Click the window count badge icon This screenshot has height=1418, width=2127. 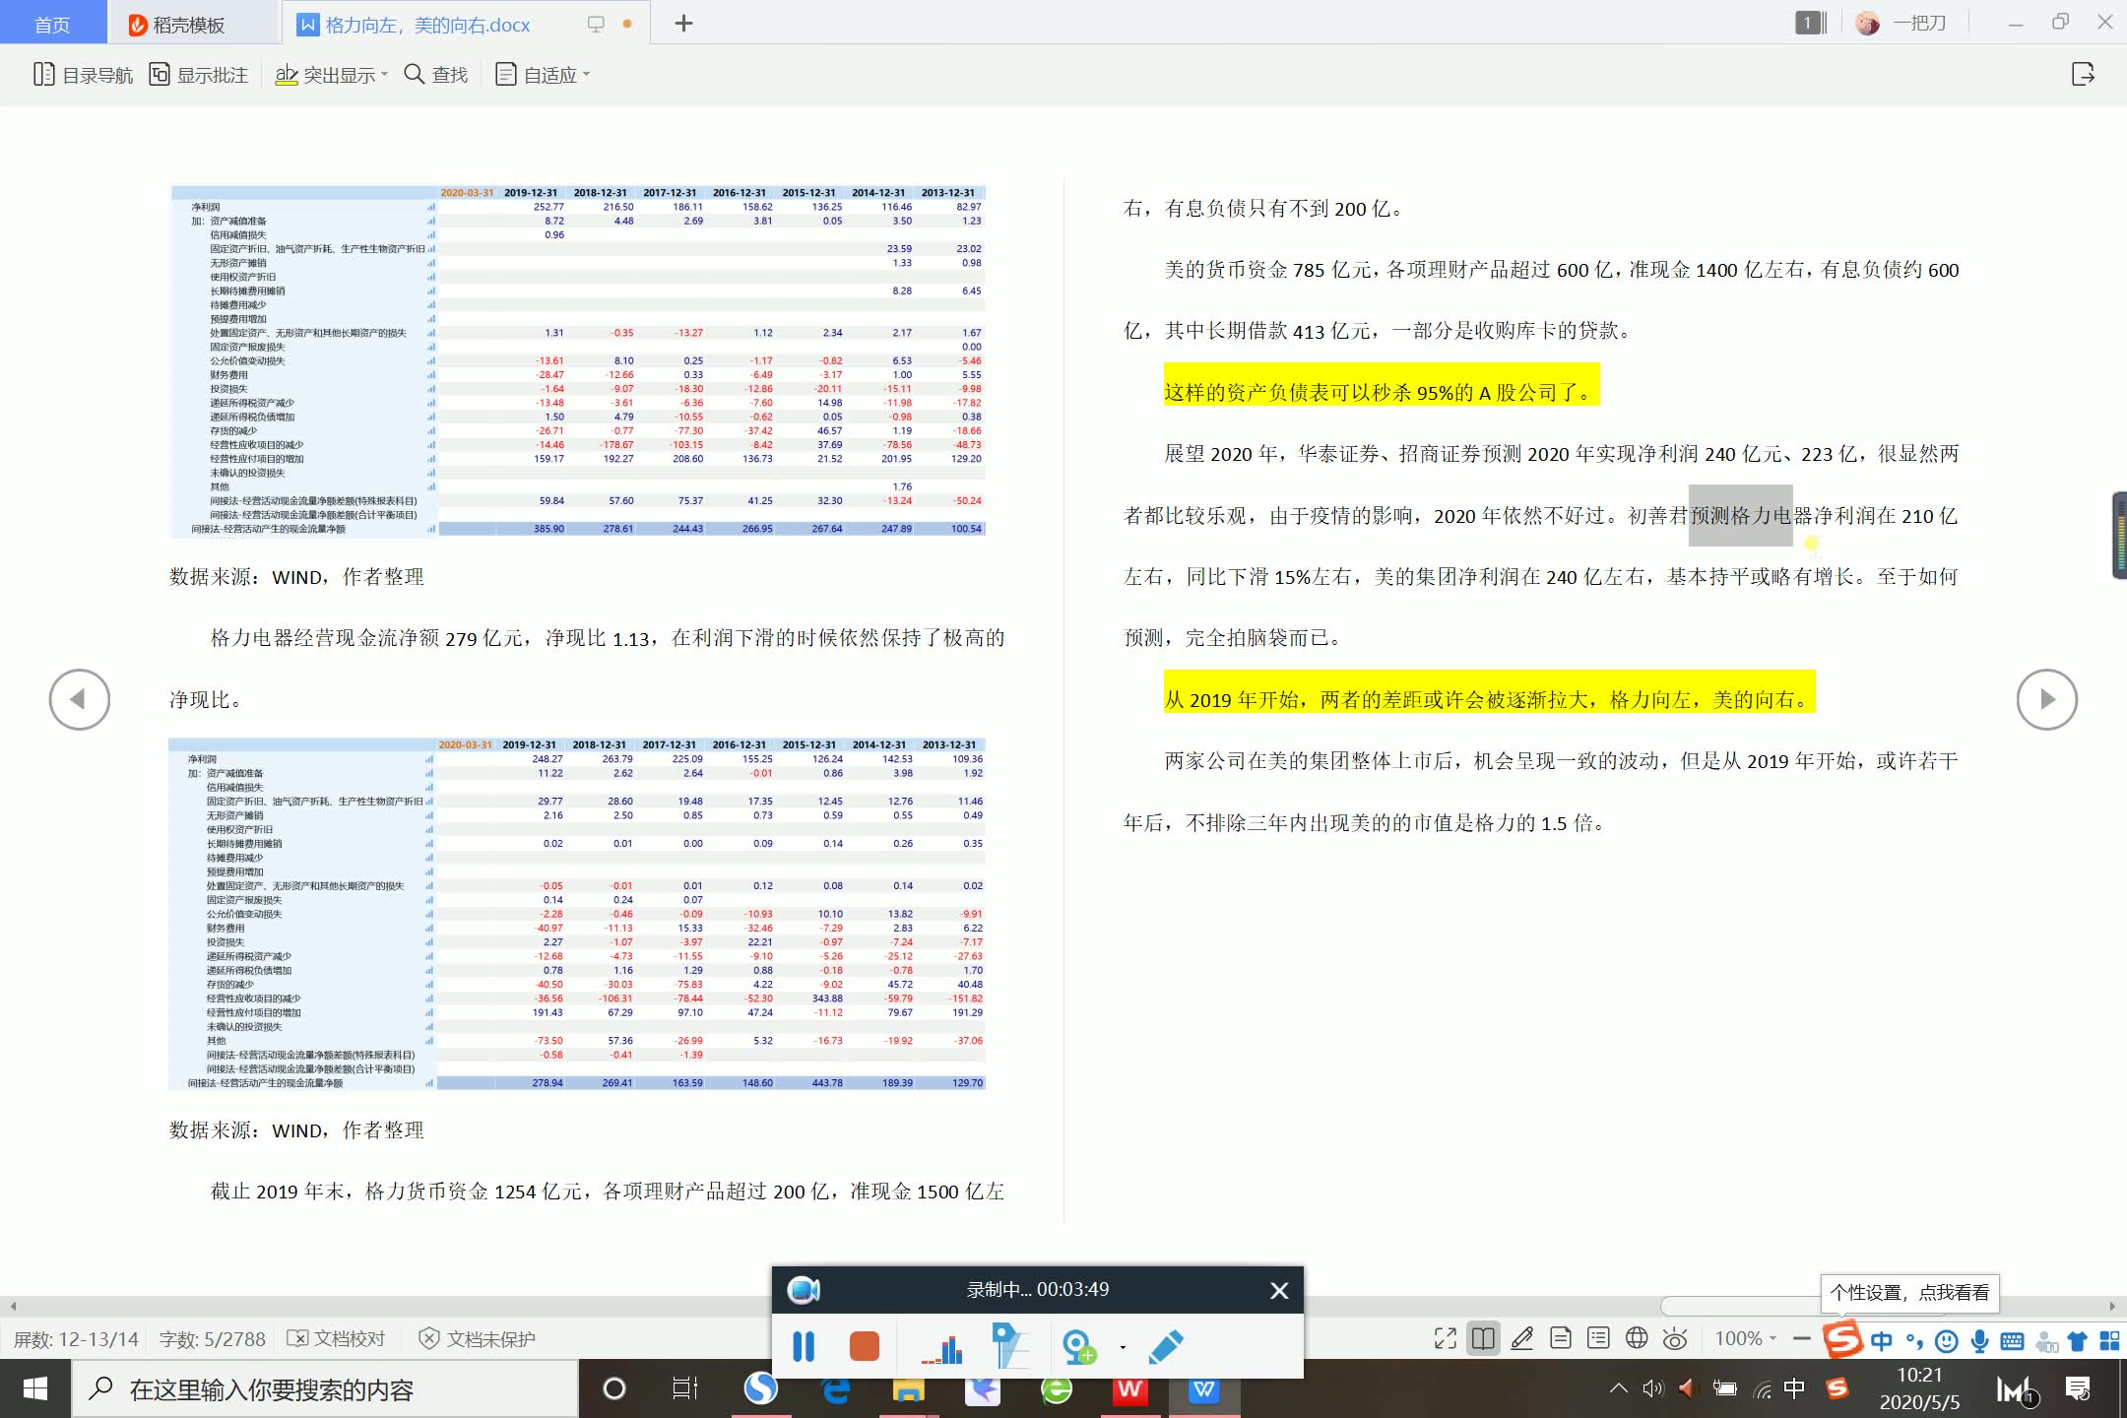(1811, 23)
